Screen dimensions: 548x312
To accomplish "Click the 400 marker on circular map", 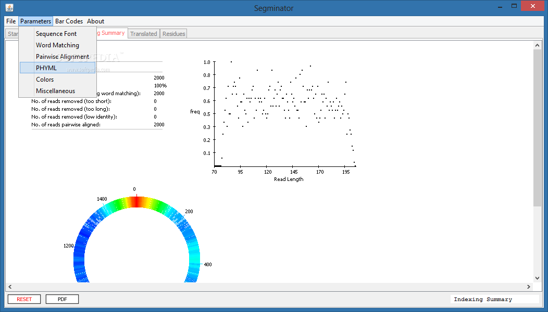I will 208,265.
